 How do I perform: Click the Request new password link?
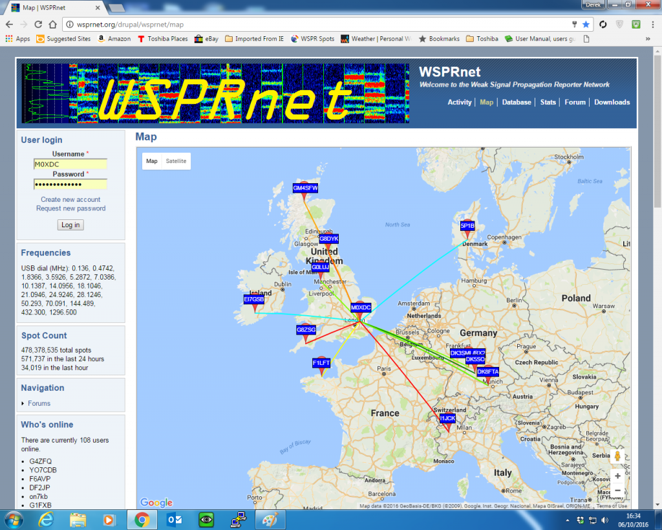[71, 208]
